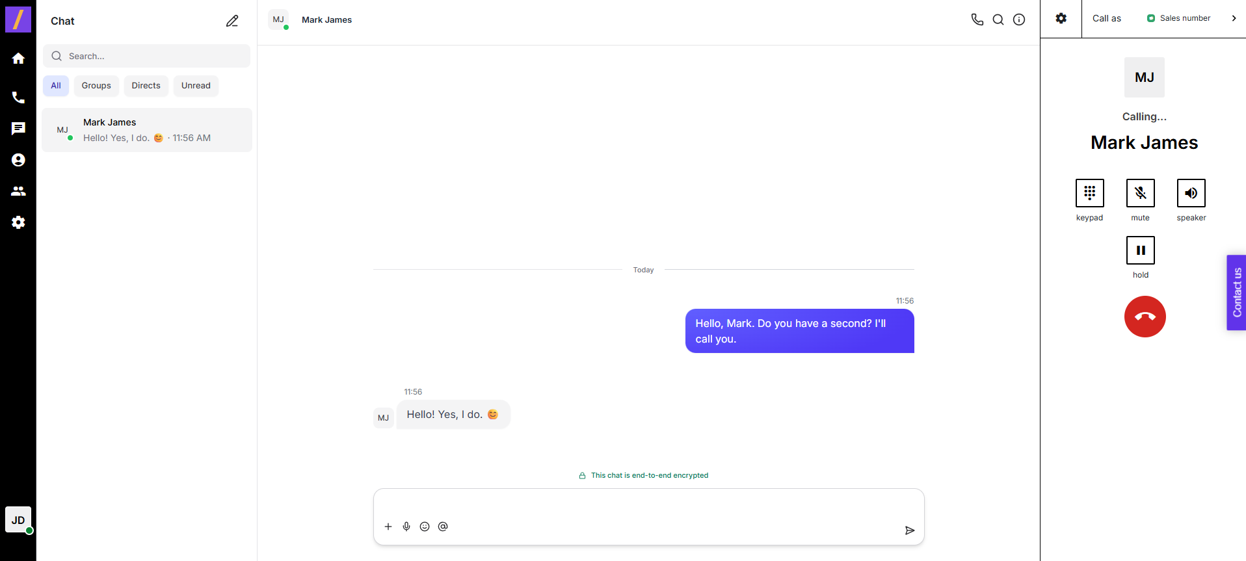Open dialer settings gear icon

(x=1061, y=18)
